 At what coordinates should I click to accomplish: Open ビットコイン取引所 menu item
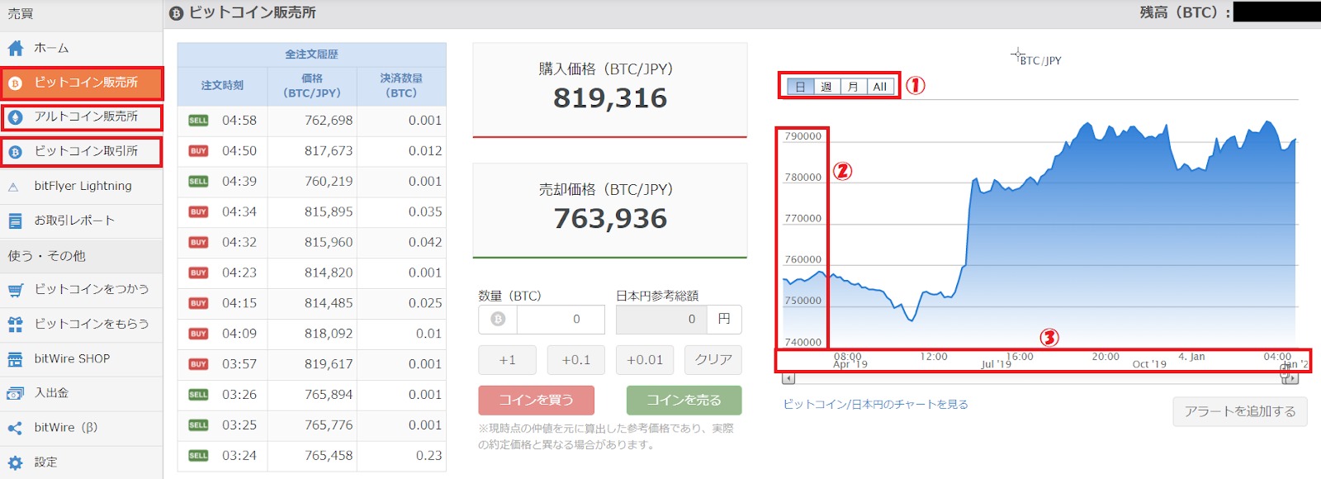coord(81,152)
